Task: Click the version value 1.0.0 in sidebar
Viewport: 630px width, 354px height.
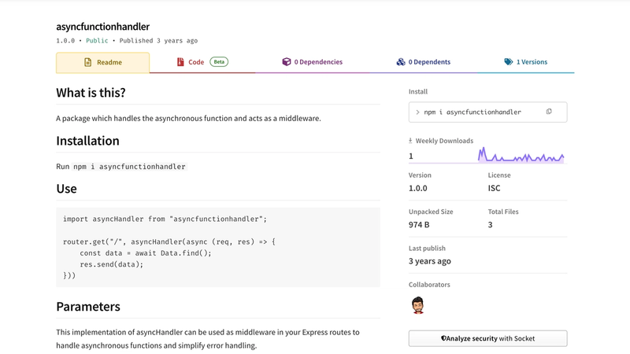Action: [x=418, y=188]
